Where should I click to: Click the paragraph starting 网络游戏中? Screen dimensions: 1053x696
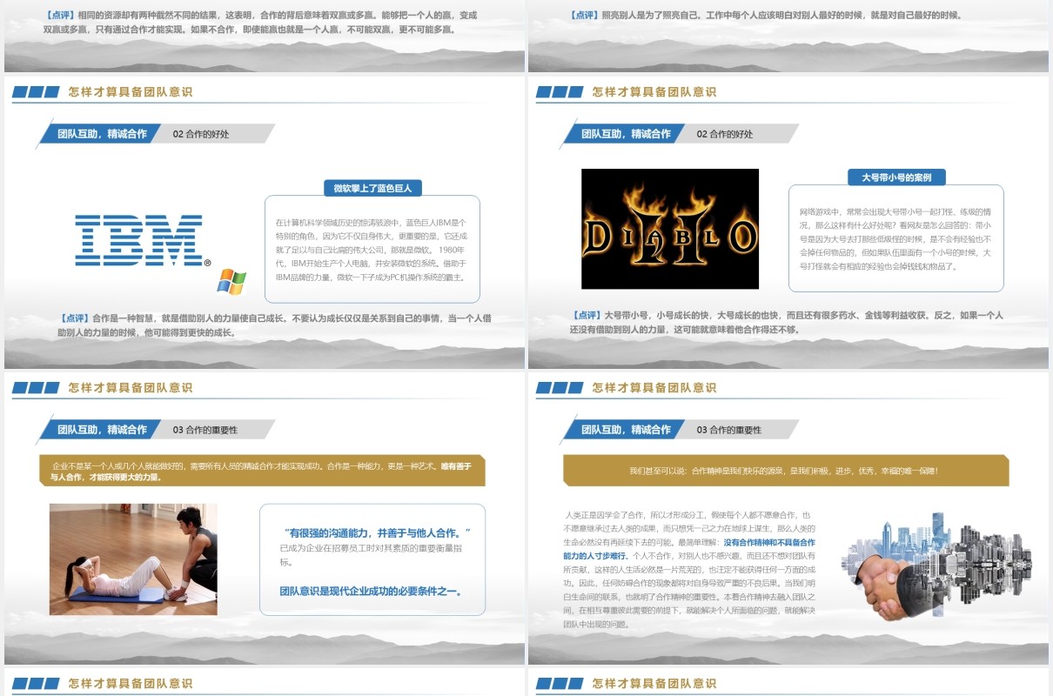pos(895,238)
